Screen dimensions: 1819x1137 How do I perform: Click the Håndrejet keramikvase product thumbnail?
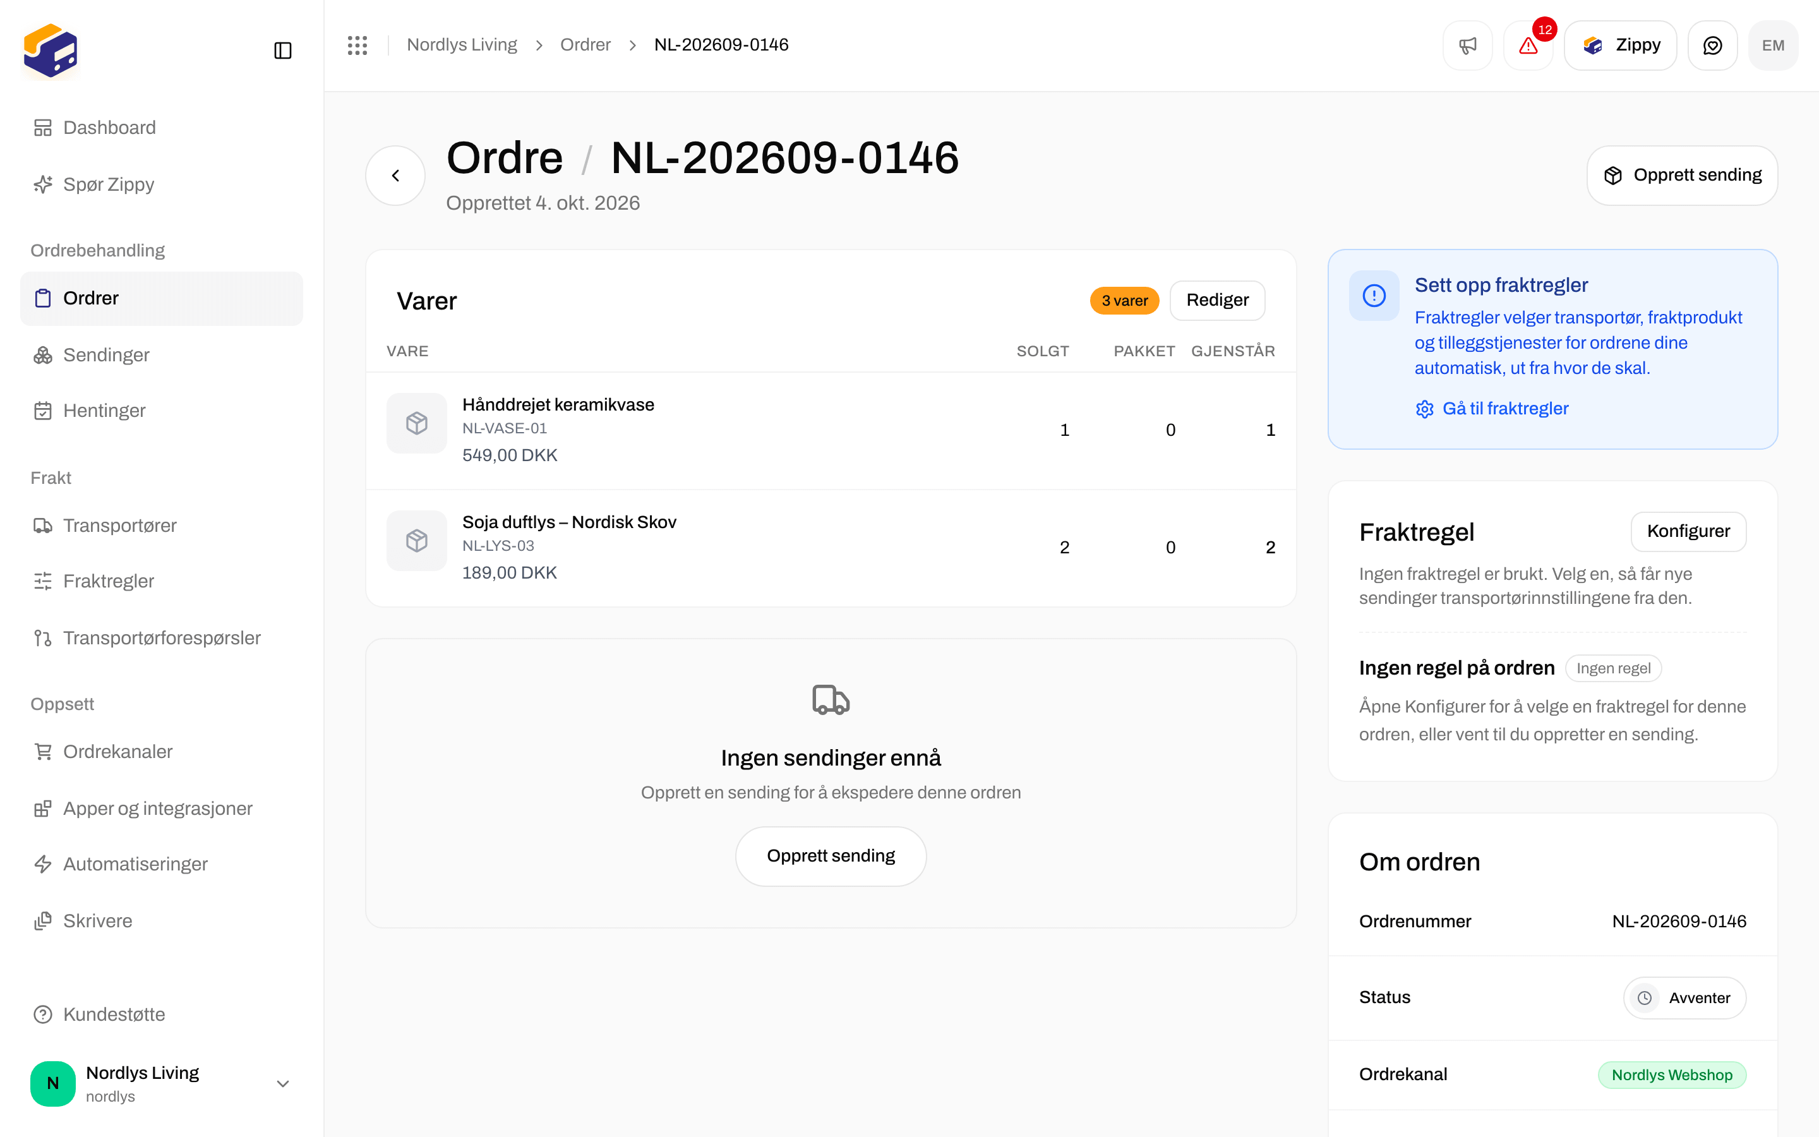click(416, 423)
